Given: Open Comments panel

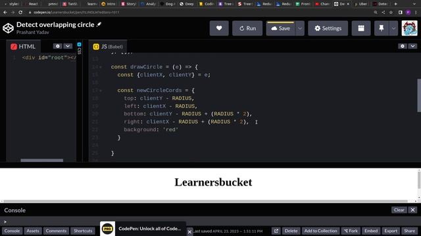Looking at the screenshot, I should pyautogui.click(x=56, y=231).
